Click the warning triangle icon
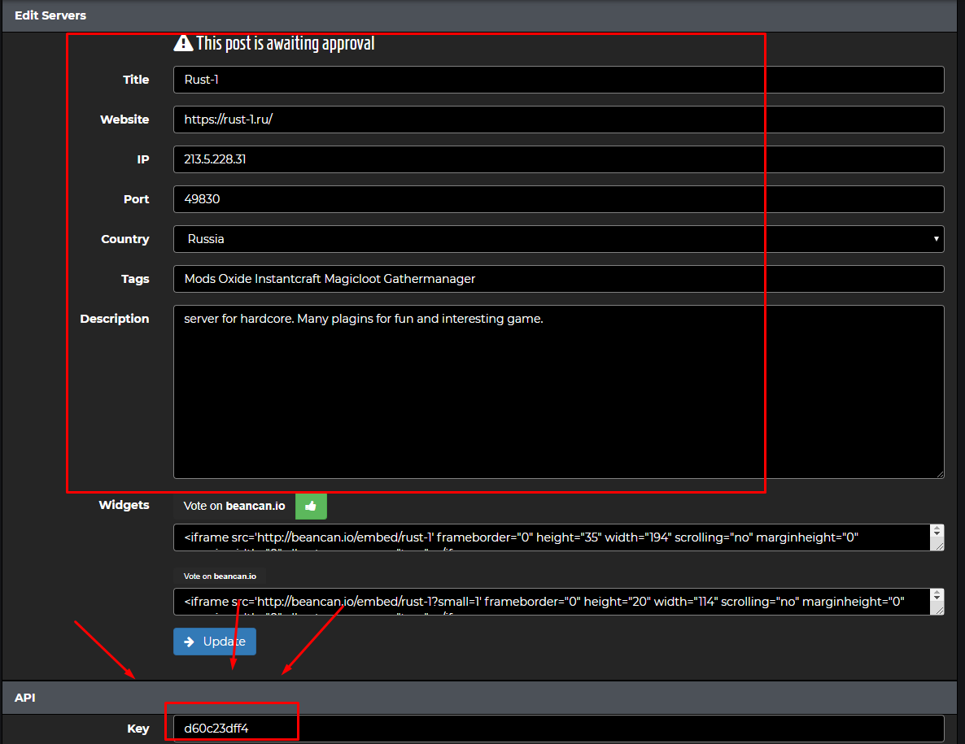The width and height of the screenshot is (965, 744). 183,43
